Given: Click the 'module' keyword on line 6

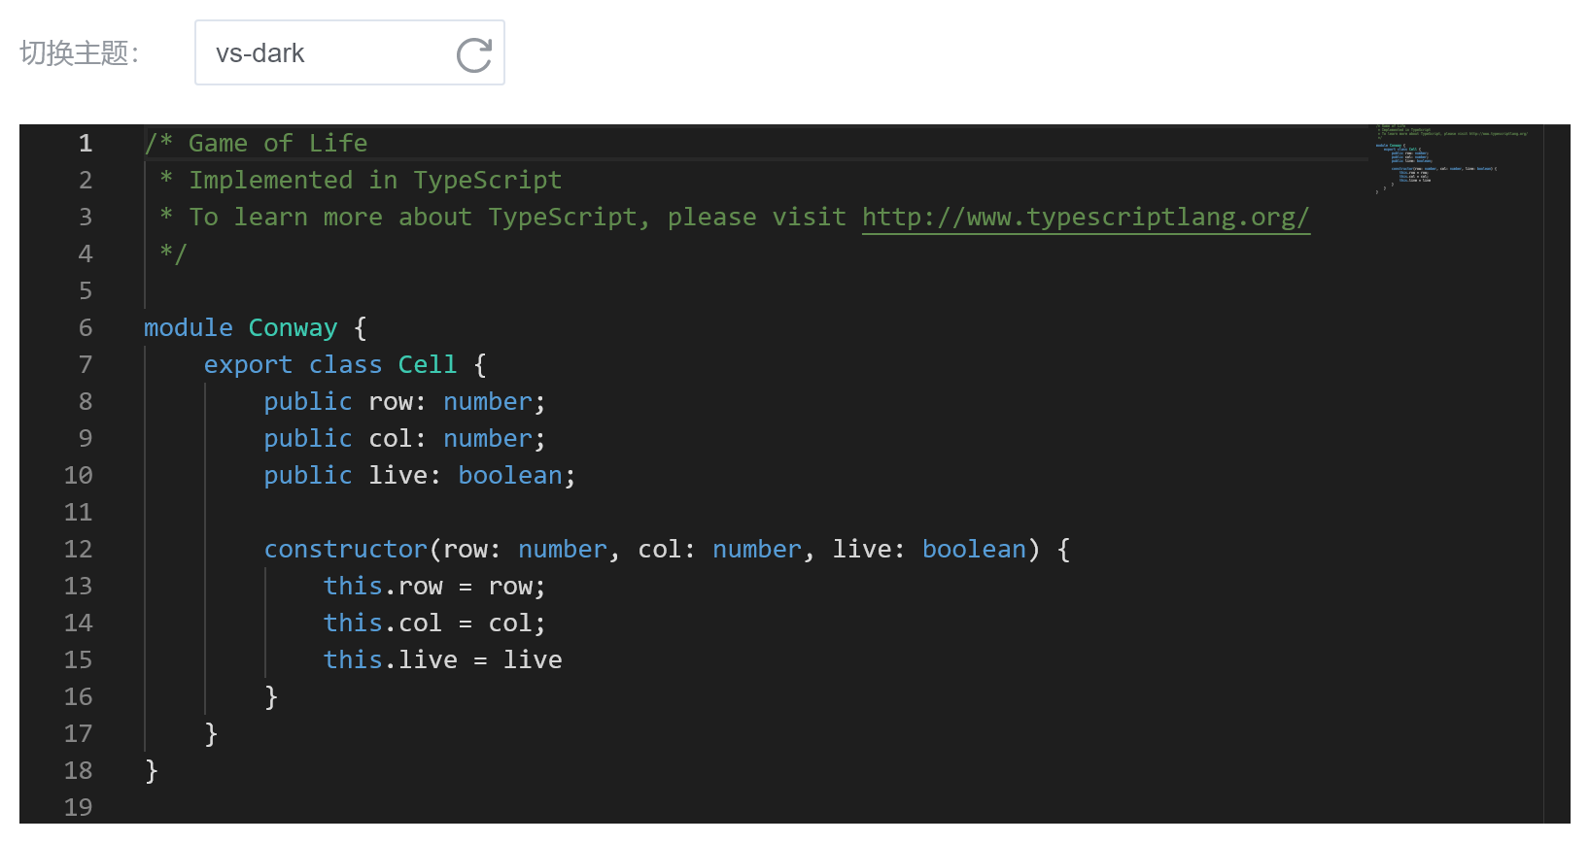Looking at the screenshot, I should 189,328.
